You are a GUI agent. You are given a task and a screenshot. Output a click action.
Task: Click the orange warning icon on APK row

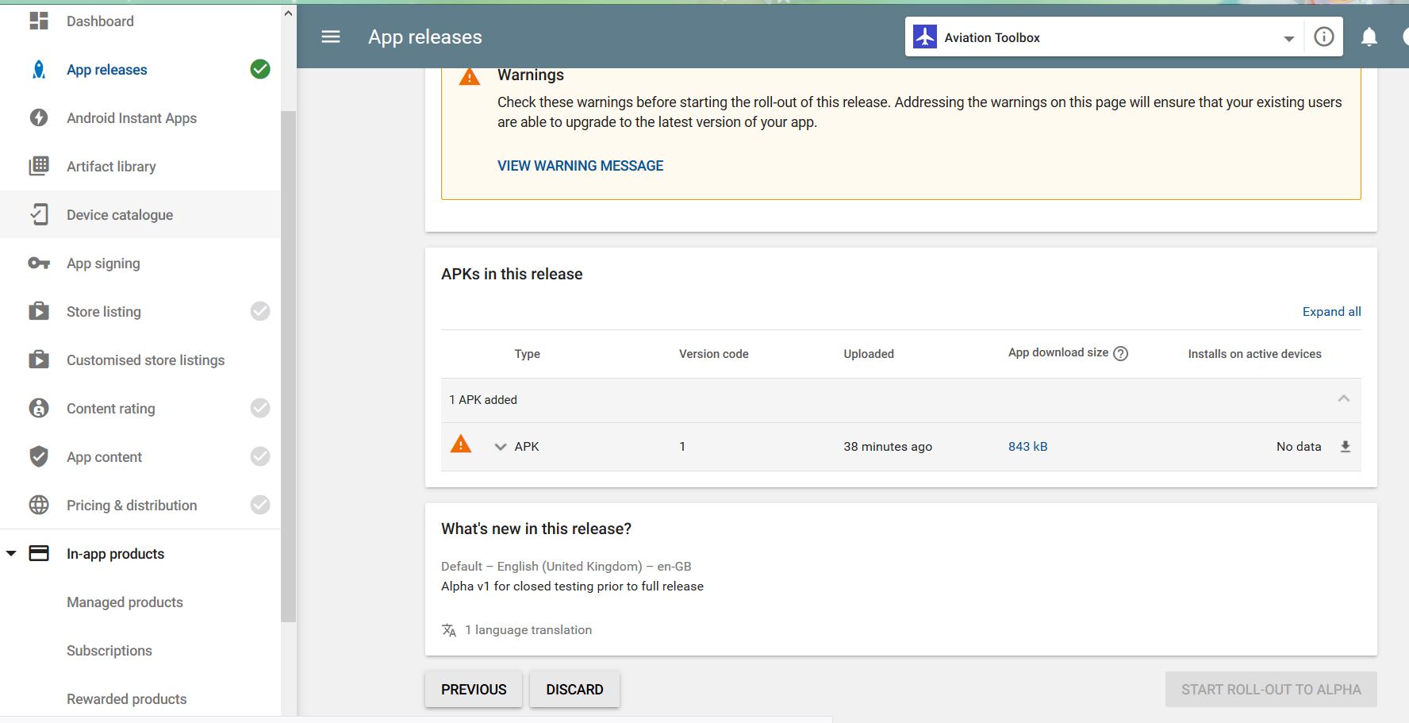461,445
